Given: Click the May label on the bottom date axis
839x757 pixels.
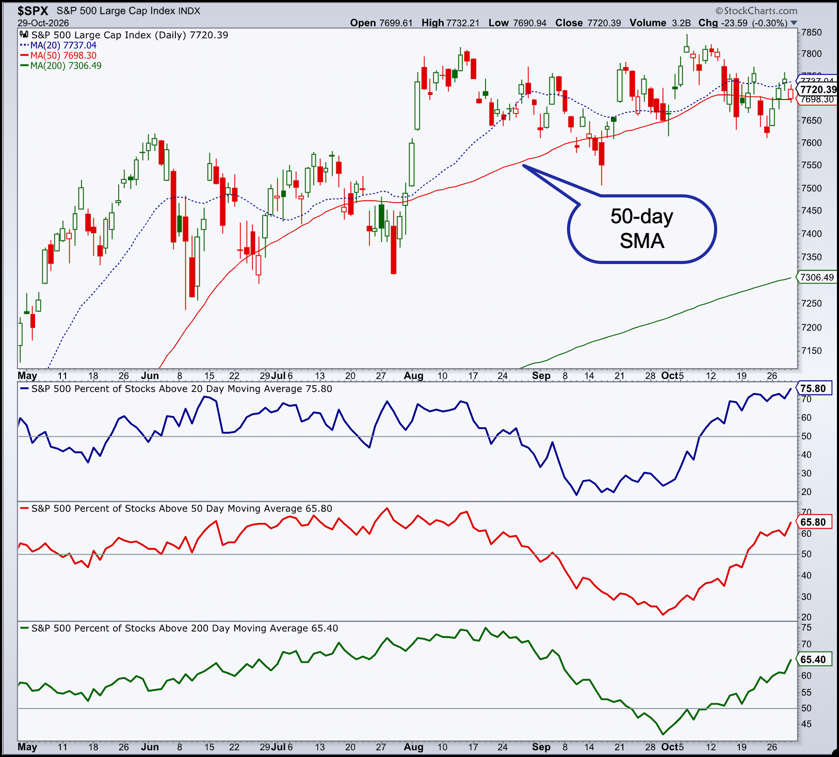Looking at the screenshot, I should (27, 747).
